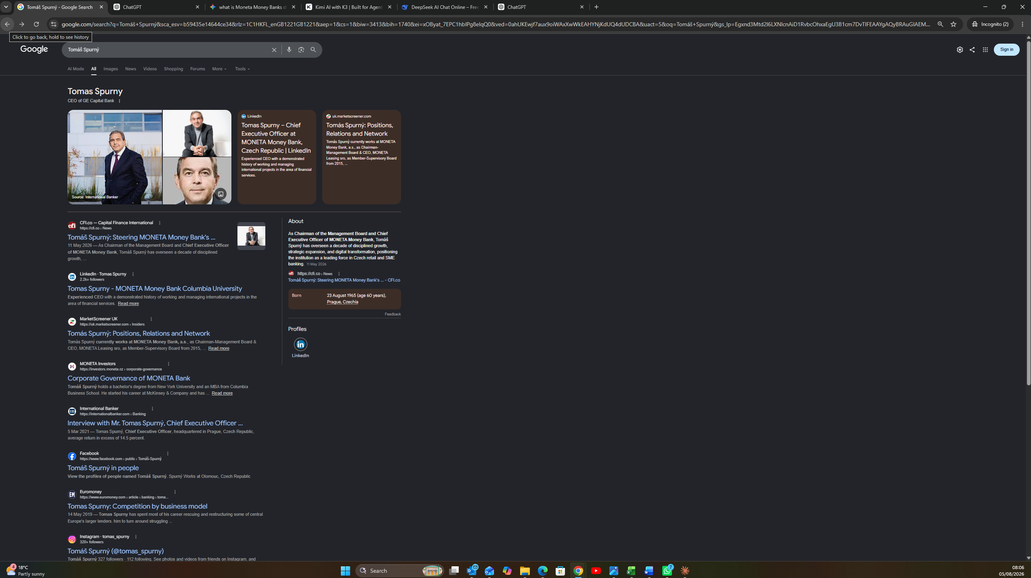Open the Chrome three-dot menu
The image size is (1031, 578).
pyautogui.click(x=1023, y=24)
